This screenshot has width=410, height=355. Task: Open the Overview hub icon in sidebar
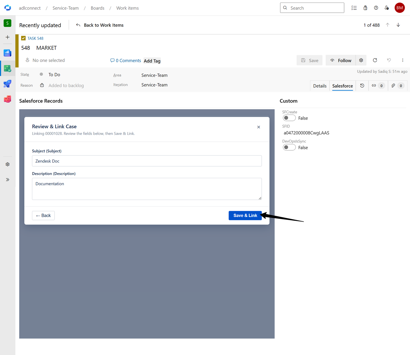pyautogui.click(x=7, y=53)
